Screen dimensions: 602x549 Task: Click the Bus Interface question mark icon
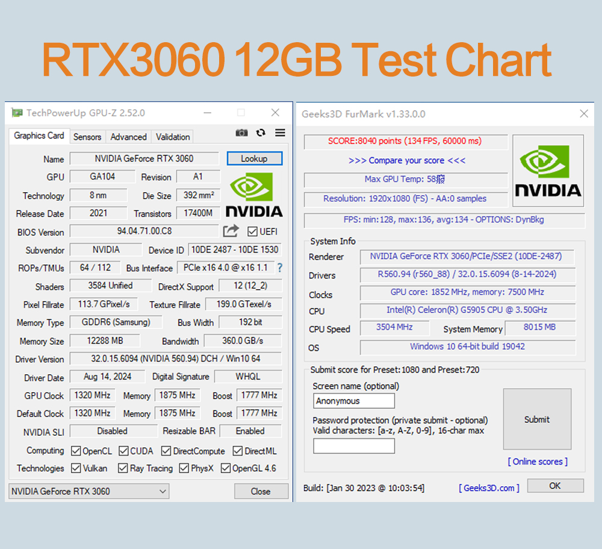click(x=280, y=268)
